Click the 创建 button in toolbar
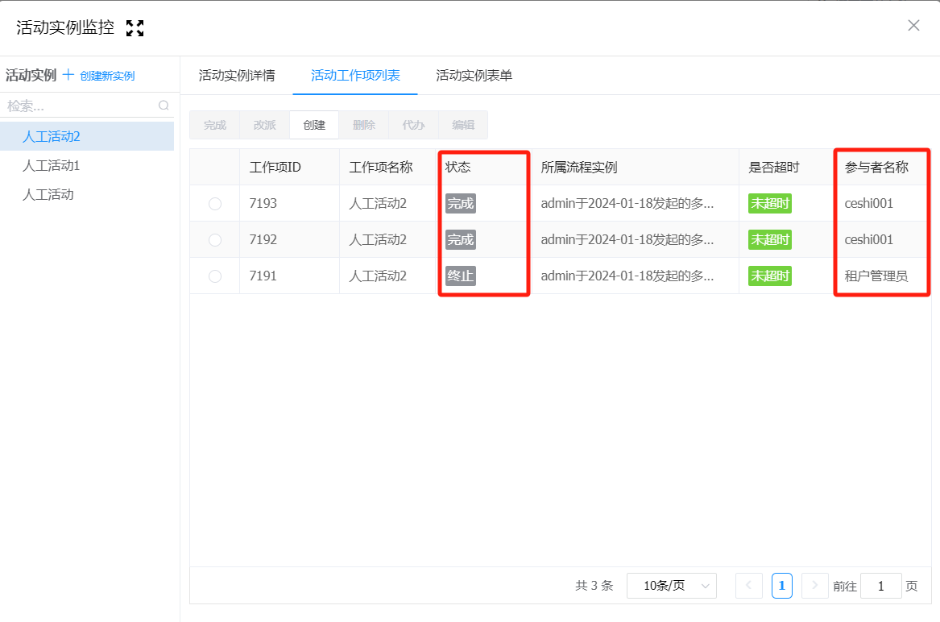Screen dimensions: 940x622 point(314,125)
